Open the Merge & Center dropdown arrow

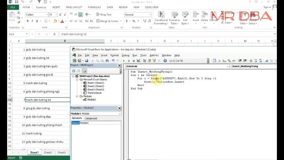pyautogui.click(x=121, y=21)
